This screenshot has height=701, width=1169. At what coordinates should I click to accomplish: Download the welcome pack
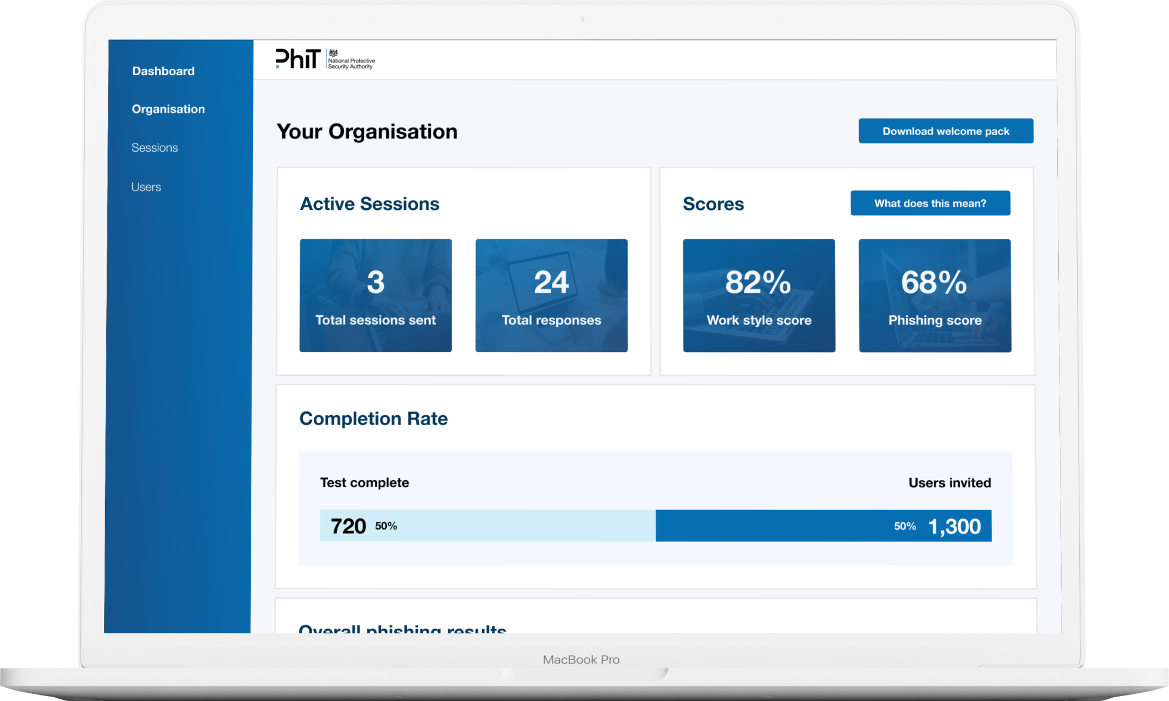945,131
